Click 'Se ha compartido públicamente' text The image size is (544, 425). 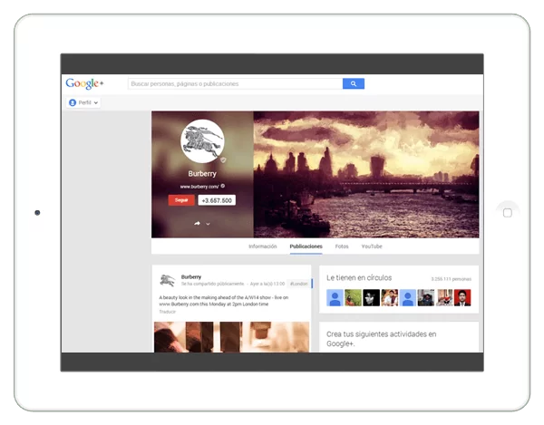tap(212, 284)
